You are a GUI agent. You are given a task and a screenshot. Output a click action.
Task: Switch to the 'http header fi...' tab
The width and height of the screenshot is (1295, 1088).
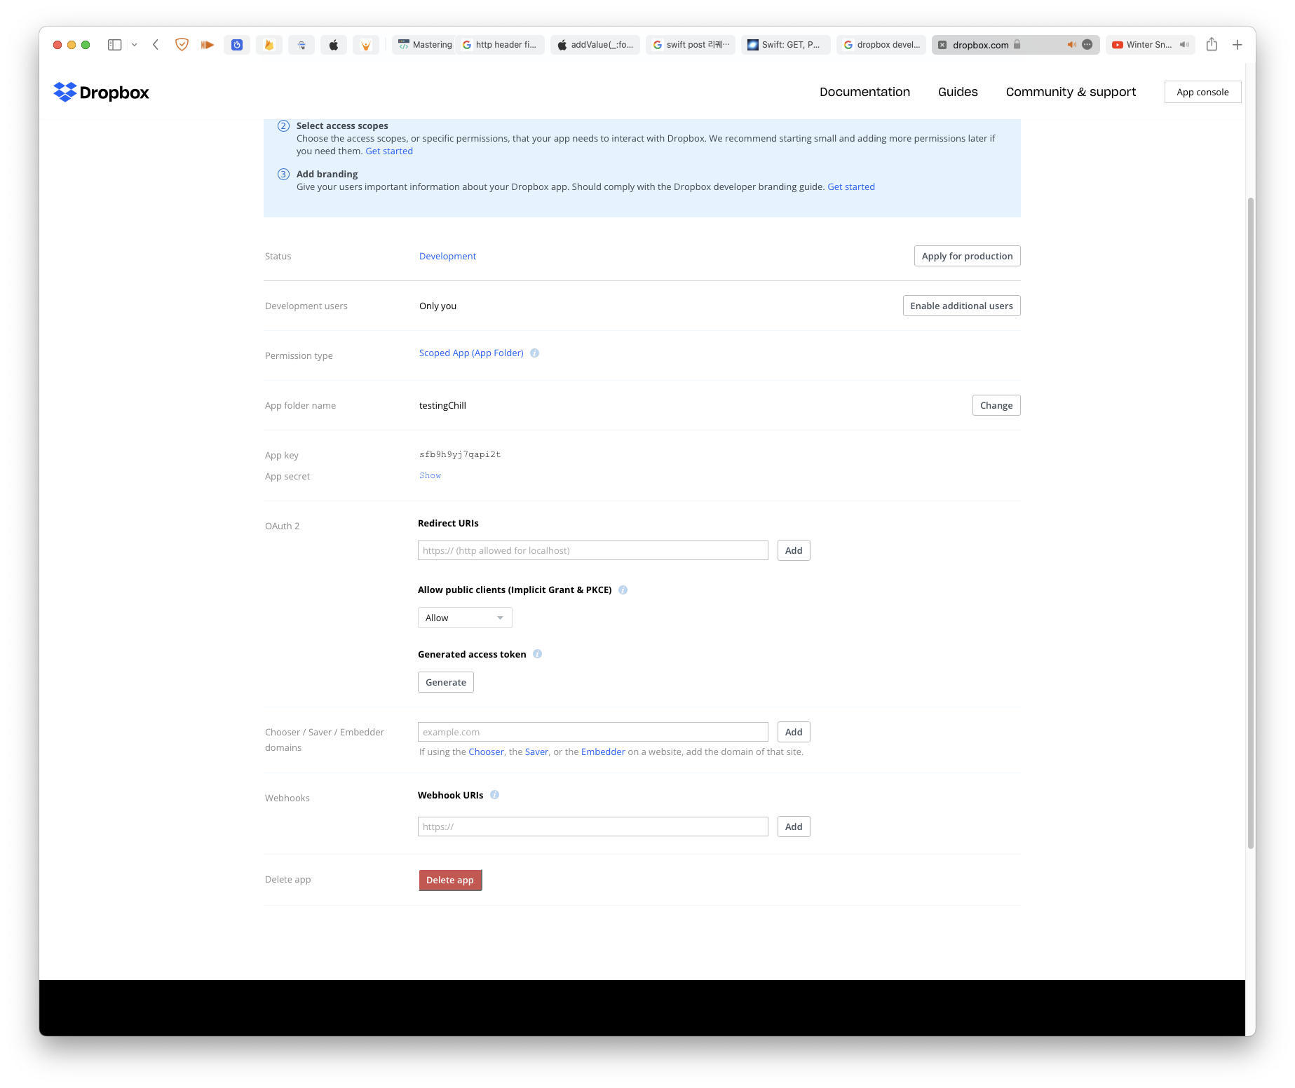point(500,45)
